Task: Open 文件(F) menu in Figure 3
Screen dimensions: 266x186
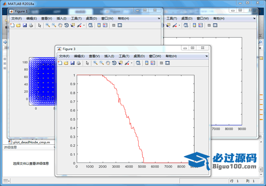Action: [x=64, y=56]
